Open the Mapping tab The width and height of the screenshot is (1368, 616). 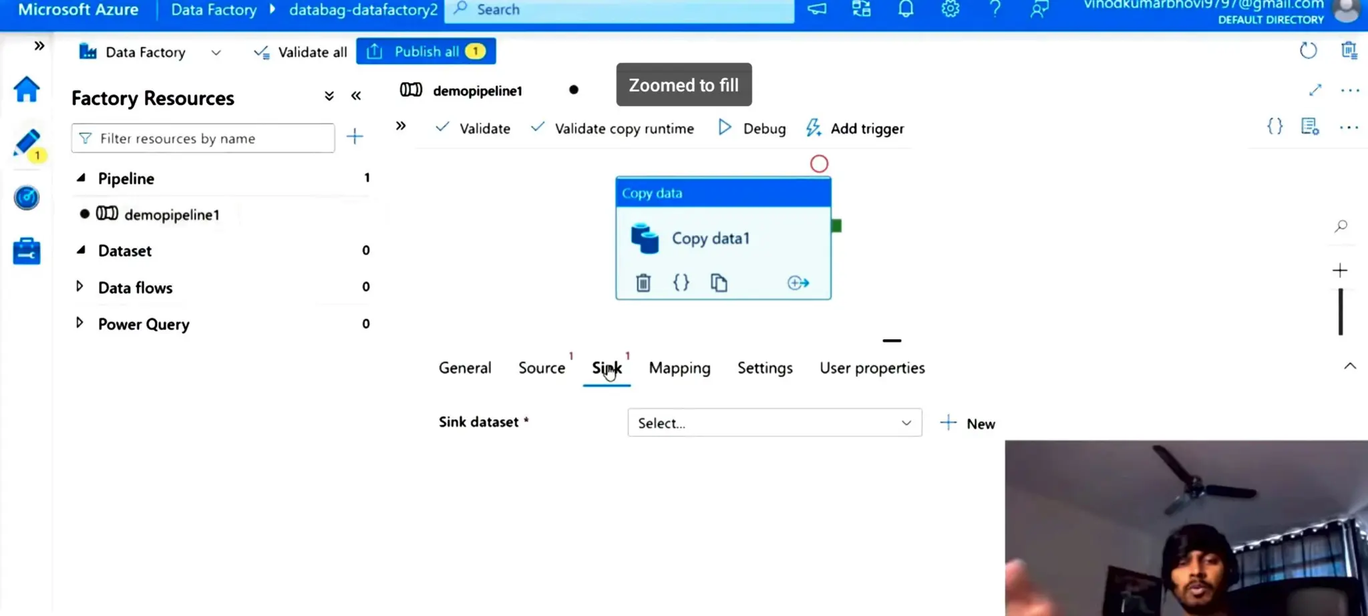coord(679,367)
